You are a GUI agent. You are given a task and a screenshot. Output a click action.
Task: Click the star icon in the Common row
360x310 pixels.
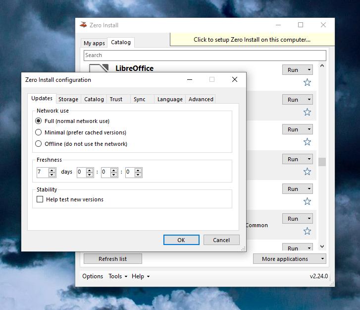307,231
